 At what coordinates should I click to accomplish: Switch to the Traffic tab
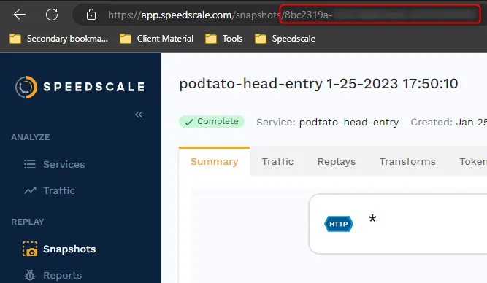[x=277, y=161]
